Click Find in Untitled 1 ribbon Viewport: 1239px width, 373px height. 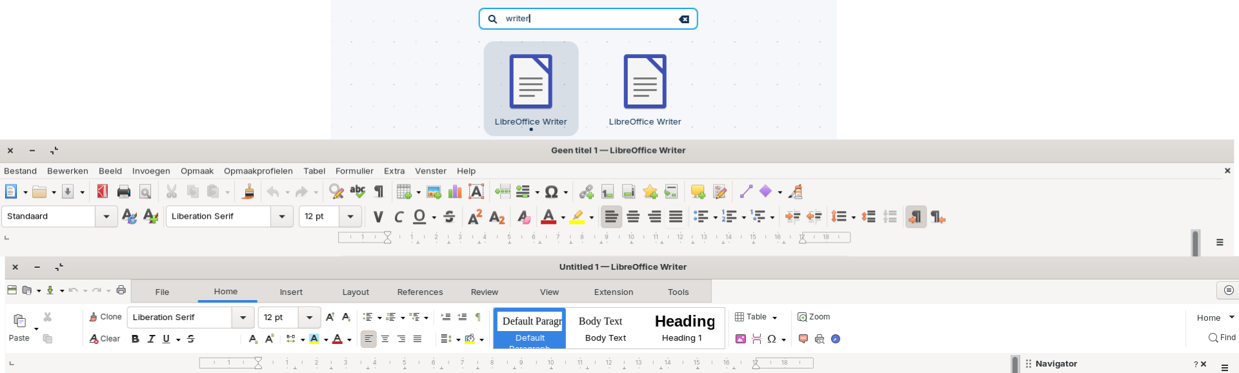pos(1222,338)
